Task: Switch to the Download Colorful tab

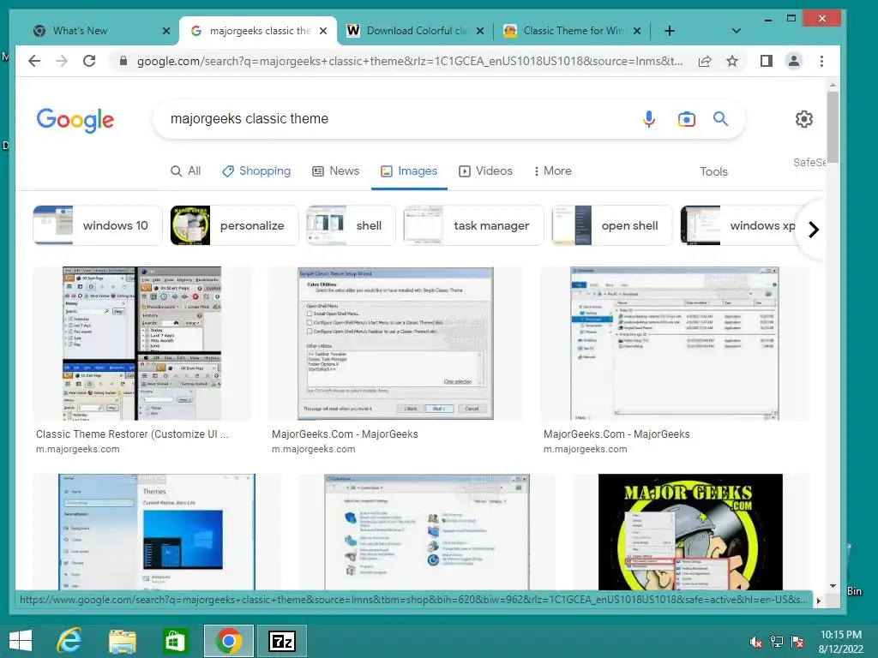Action: click(x=414, y=31)
